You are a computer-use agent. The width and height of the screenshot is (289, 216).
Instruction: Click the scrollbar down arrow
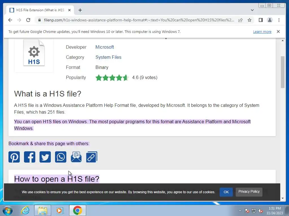coord(283,198)
